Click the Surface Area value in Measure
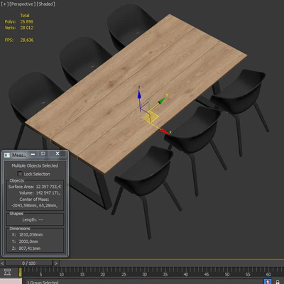Viewport: 284px width, 284px height. [x=49, y=187]
